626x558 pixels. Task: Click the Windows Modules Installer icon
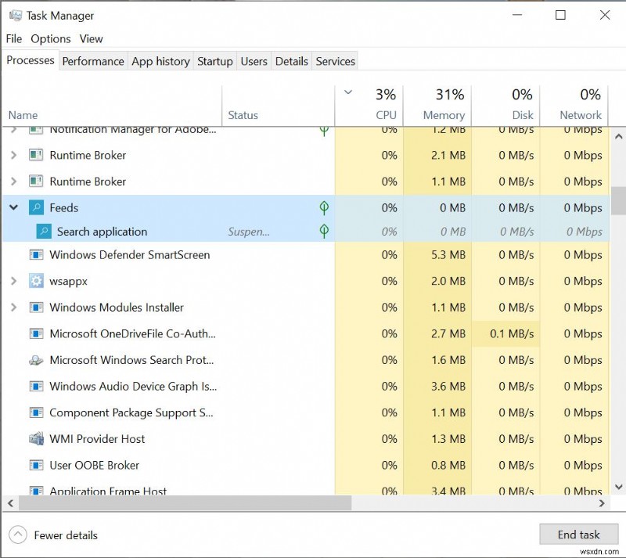click(x=36, y=308)
